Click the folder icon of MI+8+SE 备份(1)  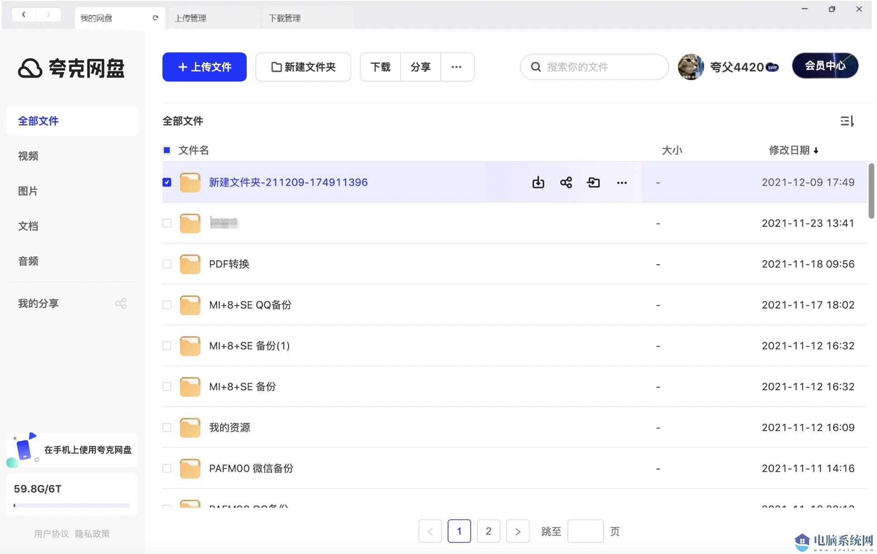[190, 346]
